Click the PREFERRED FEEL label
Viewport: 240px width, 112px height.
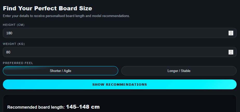(x=18, y=63)
